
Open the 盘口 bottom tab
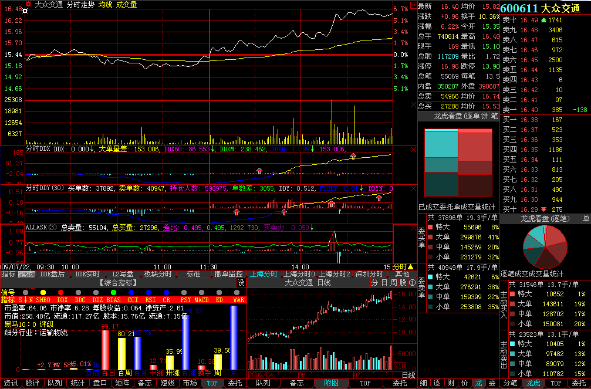click(100, 383)
